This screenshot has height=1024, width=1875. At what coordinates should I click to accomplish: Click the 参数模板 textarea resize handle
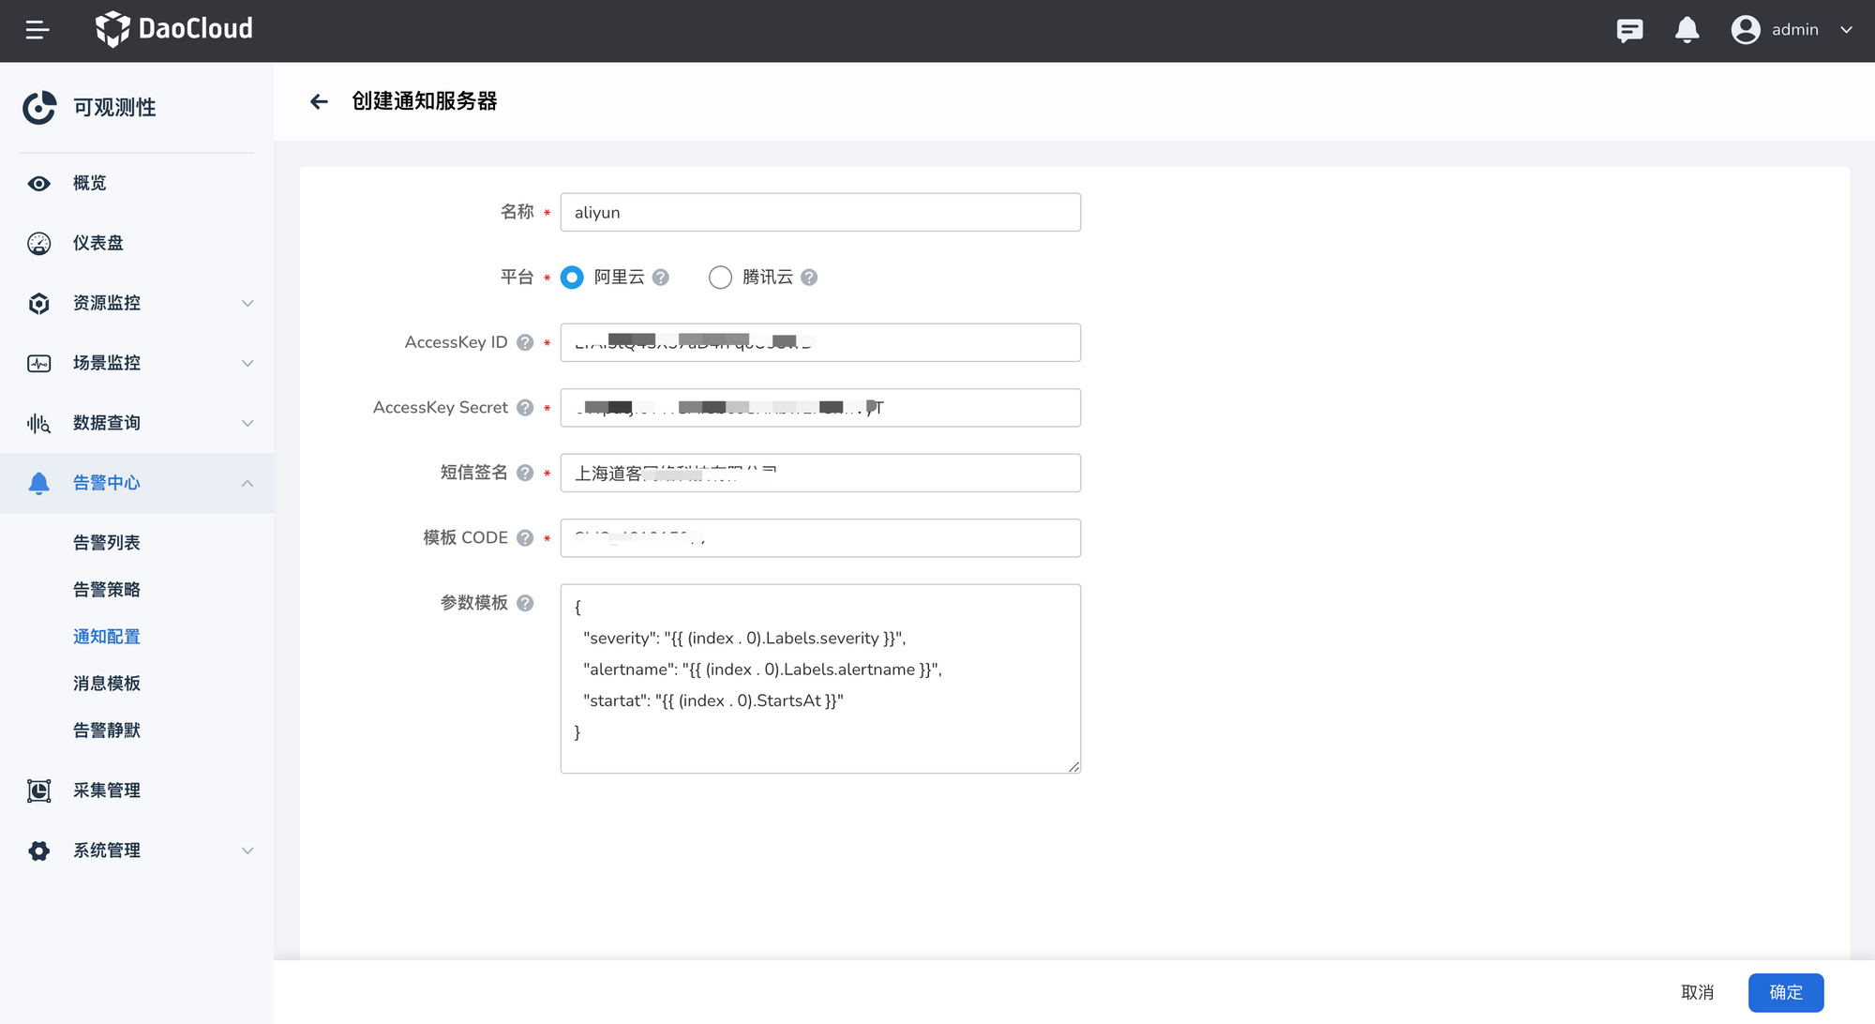point(1074,767)
